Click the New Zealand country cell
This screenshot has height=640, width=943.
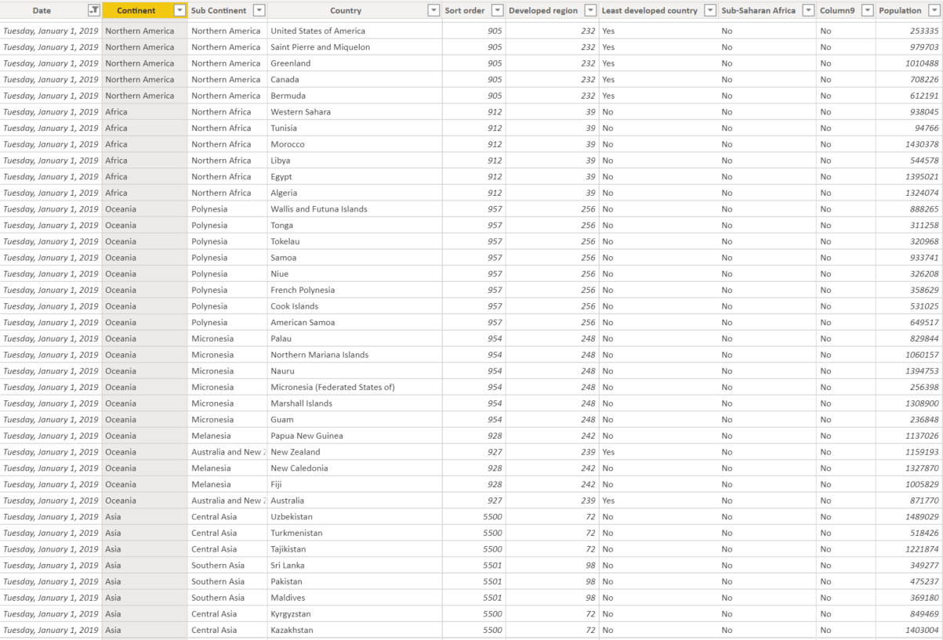(x=354, y=452)
